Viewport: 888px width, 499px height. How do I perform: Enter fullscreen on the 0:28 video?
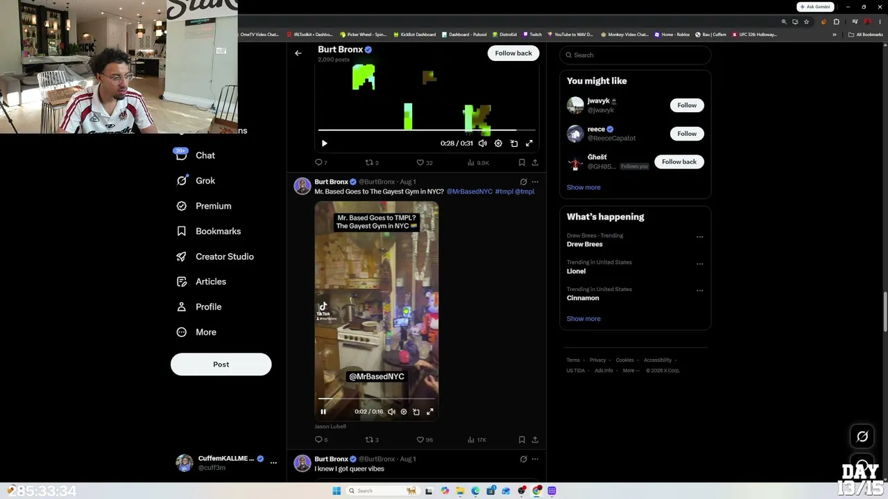(529, 143)
